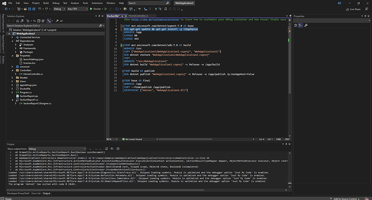Click the Save All toolbar icon

click(33, 9)
